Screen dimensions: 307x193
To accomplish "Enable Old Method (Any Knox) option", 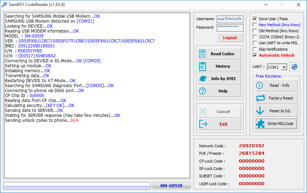I will 255,31.
